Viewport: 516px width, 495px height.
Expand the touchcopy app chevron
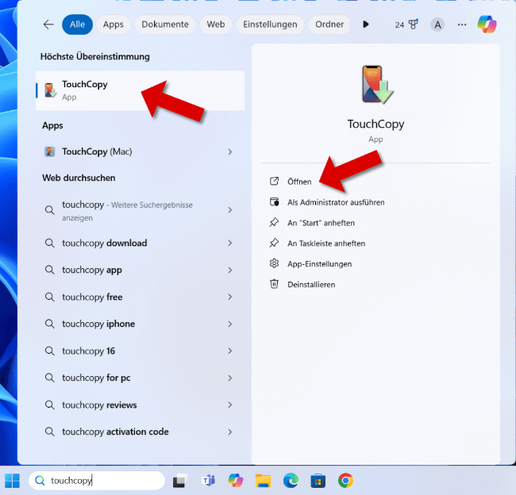point(230,270)
